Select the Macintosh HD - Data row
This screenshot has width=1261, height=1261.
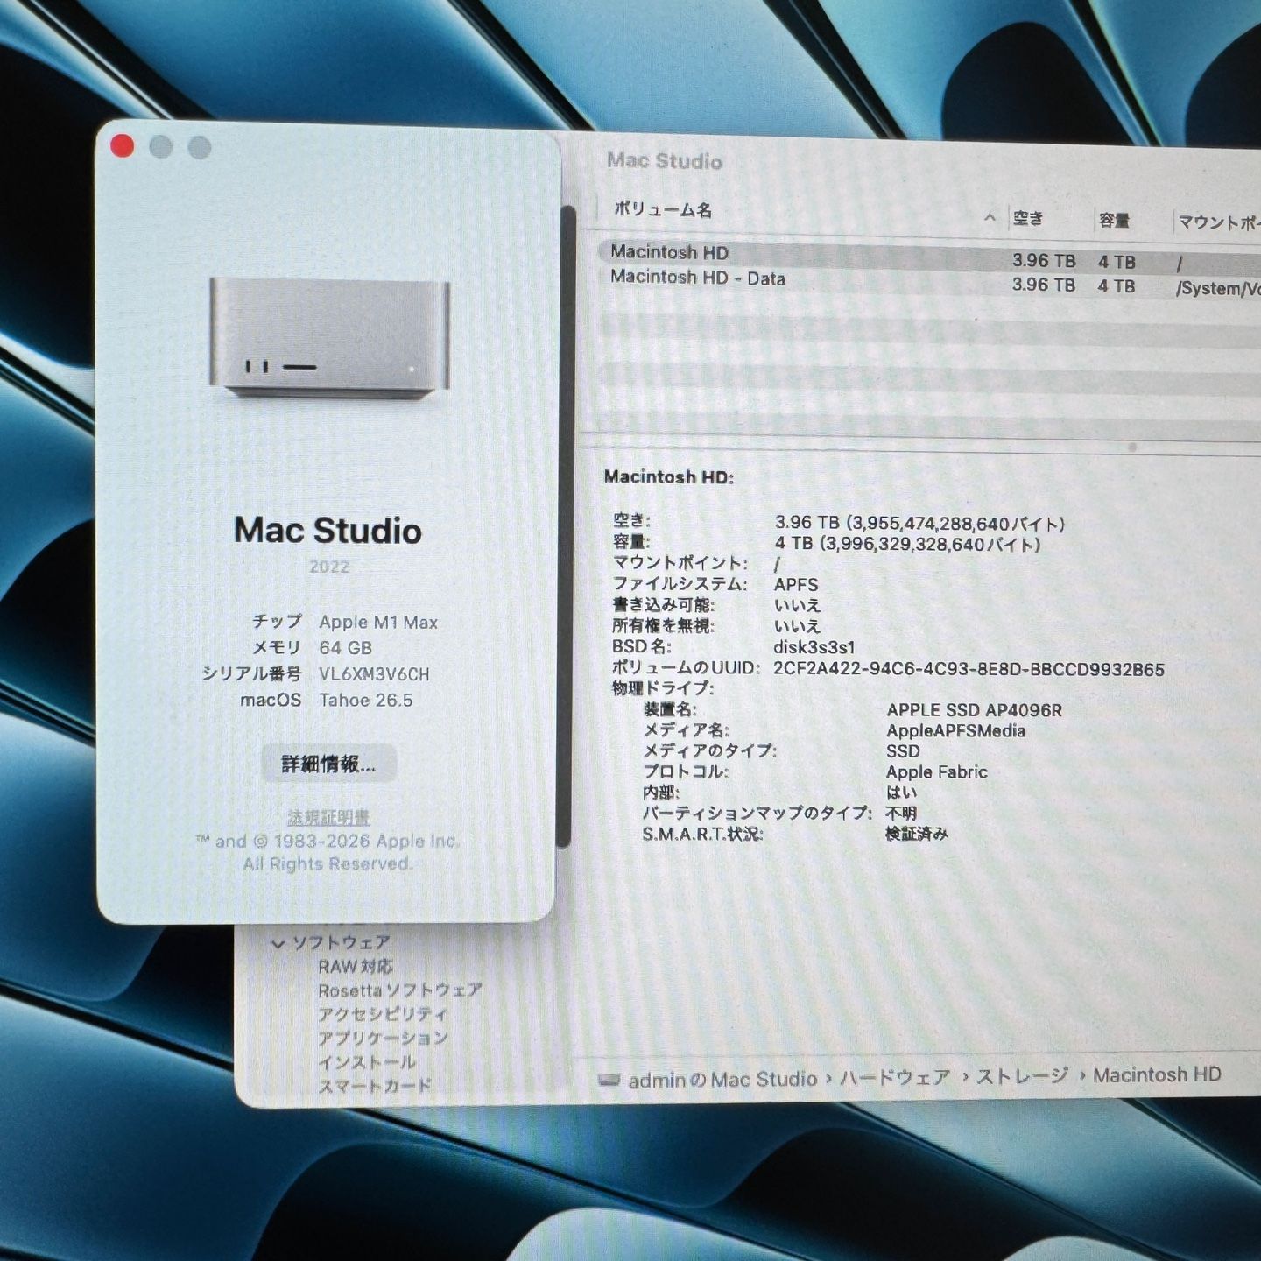[x=928, y=282]
